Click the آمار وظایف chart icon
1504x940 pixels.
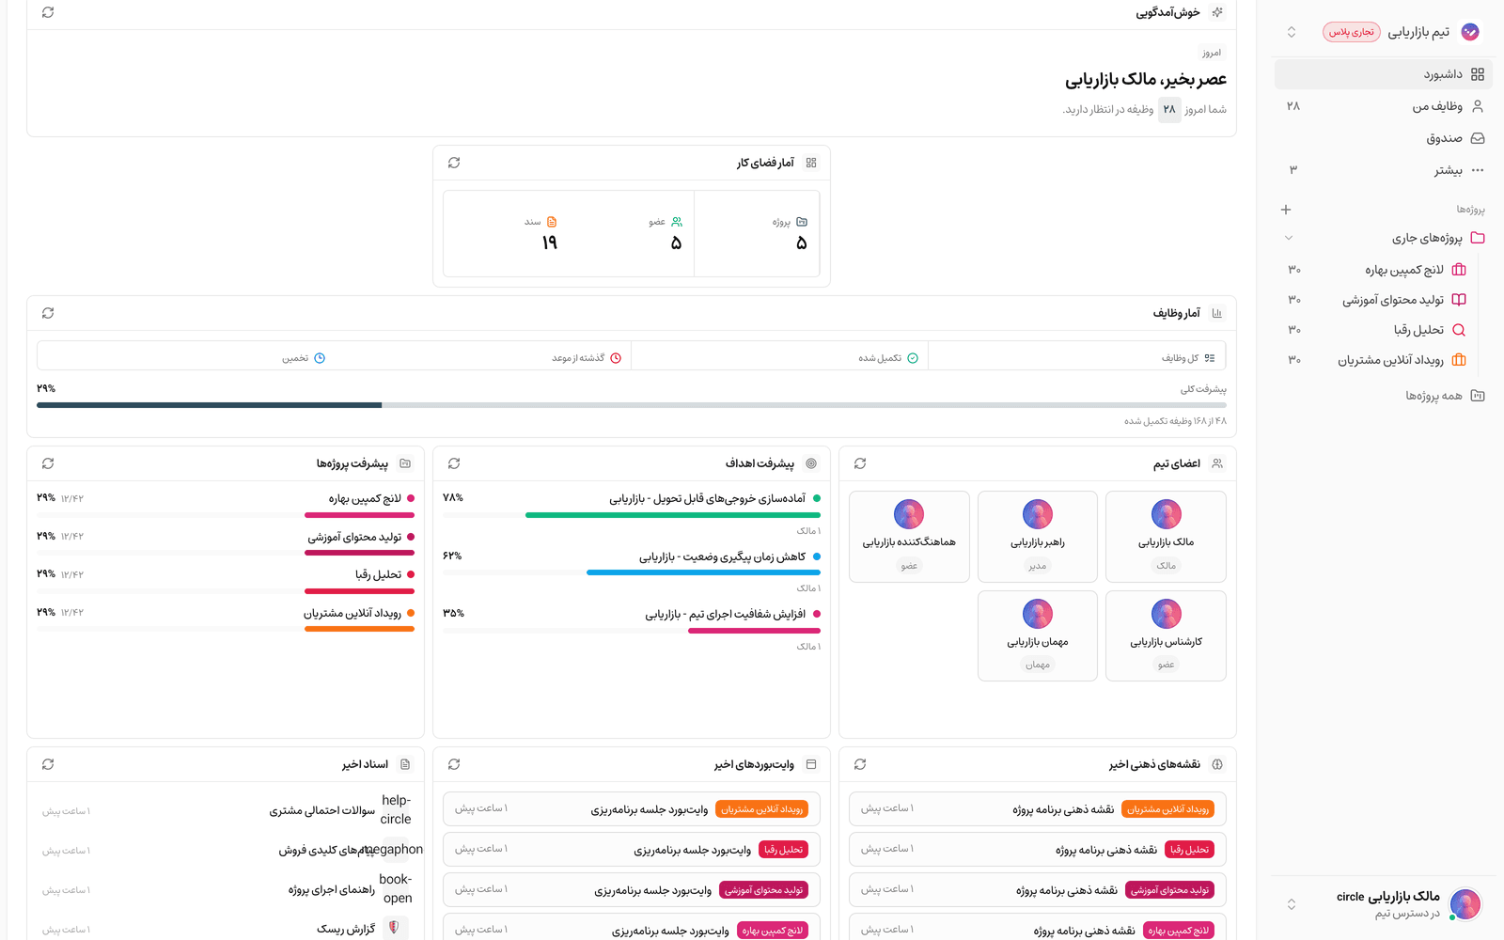1217,313
